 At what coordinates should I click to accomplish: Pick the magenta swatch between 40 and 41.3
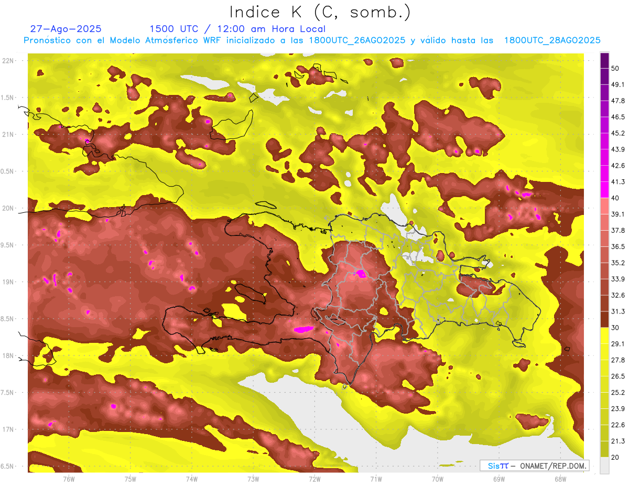604,190
